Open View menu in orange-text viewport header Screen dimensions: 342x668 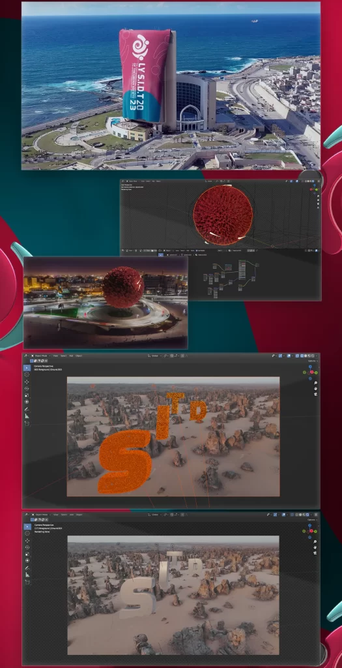(x=55, y=356)
